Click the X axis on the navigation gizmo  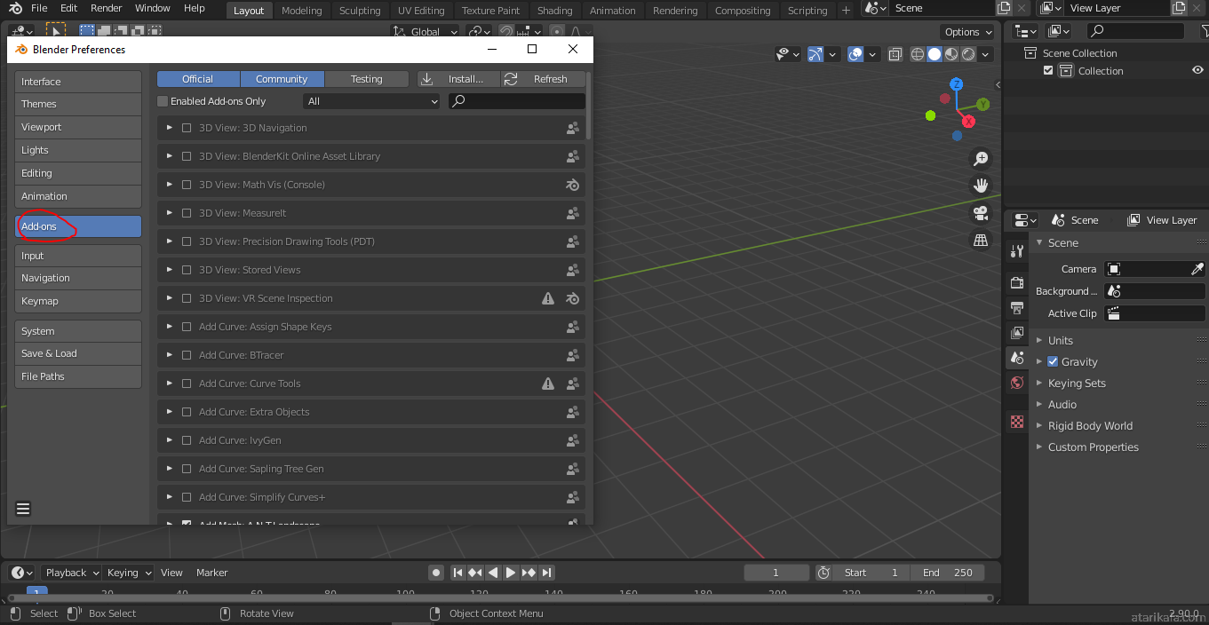click(968, 121)
